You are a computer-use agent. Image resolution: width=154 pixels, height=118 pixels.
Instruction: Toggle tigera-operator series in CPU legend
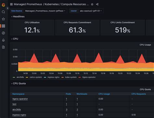pos(89,77)
